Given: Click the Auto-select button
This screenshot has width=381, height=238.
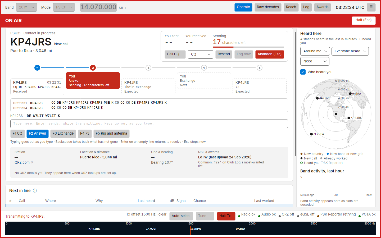Looking at the screenshot, I should pos(181,216).
